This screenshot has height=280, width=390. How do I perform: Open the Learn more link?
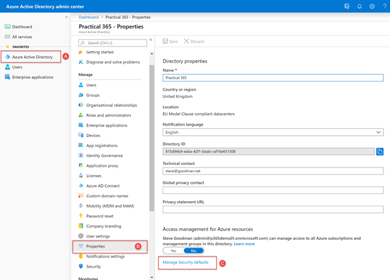244,244
